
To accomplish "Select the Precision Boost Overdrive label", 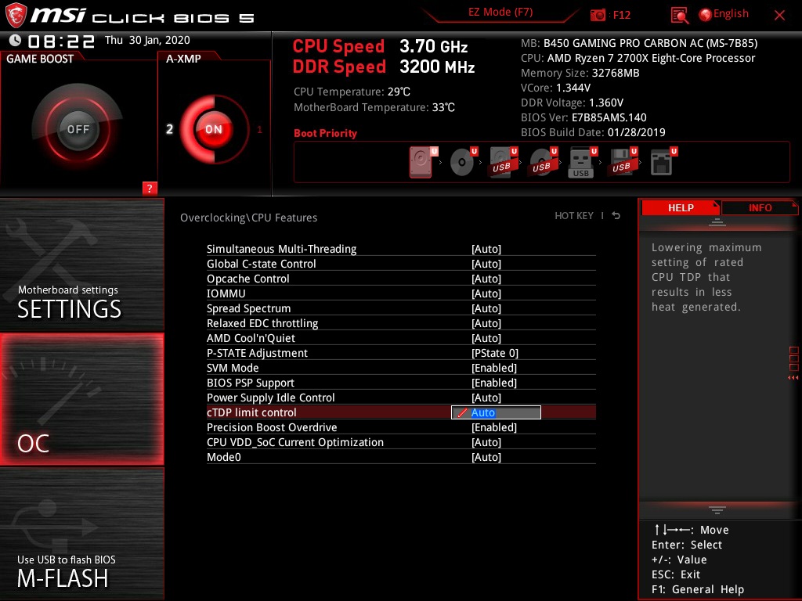I will (x=272, y=427).
